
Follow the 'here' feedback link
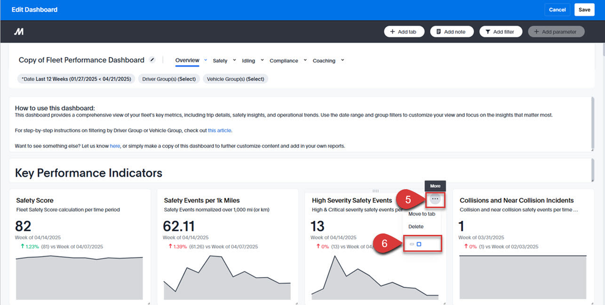click(x=115, y=146)
